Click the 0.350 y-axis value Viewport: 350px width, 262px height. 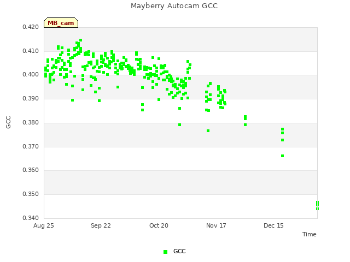(31, 194)
